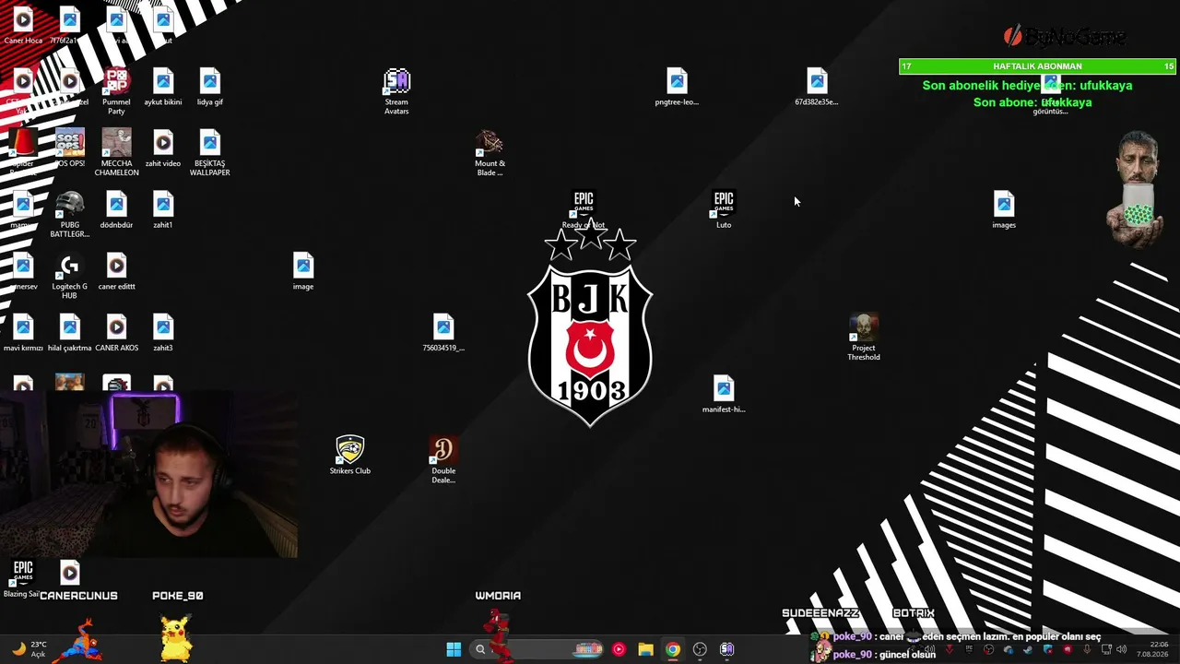The width and height of the screenshot is (1180, 664).
Task: Launch the Luto Epic Games shortcut
Action: click(x=724, y=210)
